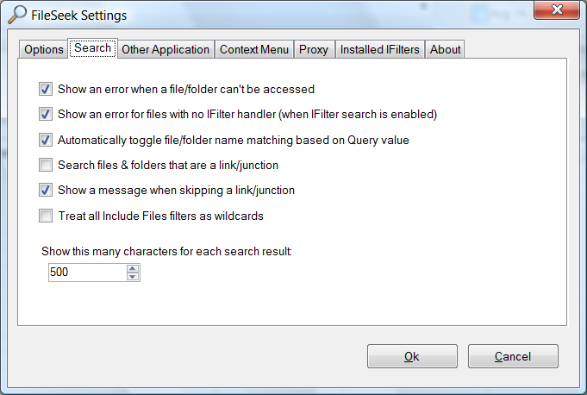
Task: Select the Search tab
Action: (92, 48)
